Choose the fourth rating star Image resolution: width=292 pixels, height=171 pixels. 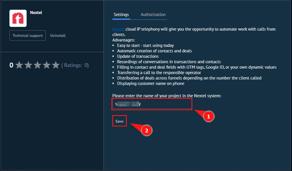(47, 65)
